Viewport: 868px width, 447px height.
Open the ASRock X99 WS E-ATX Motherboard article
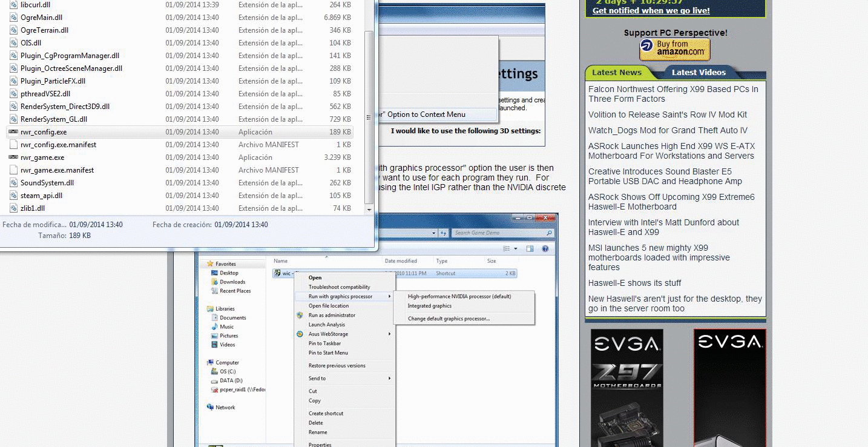[672, 151]
